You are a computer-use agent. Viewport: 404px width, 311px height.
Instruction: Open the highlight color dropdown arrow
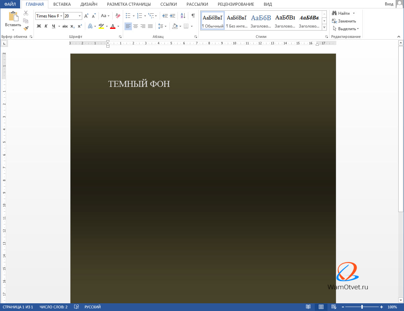[107, 26]
